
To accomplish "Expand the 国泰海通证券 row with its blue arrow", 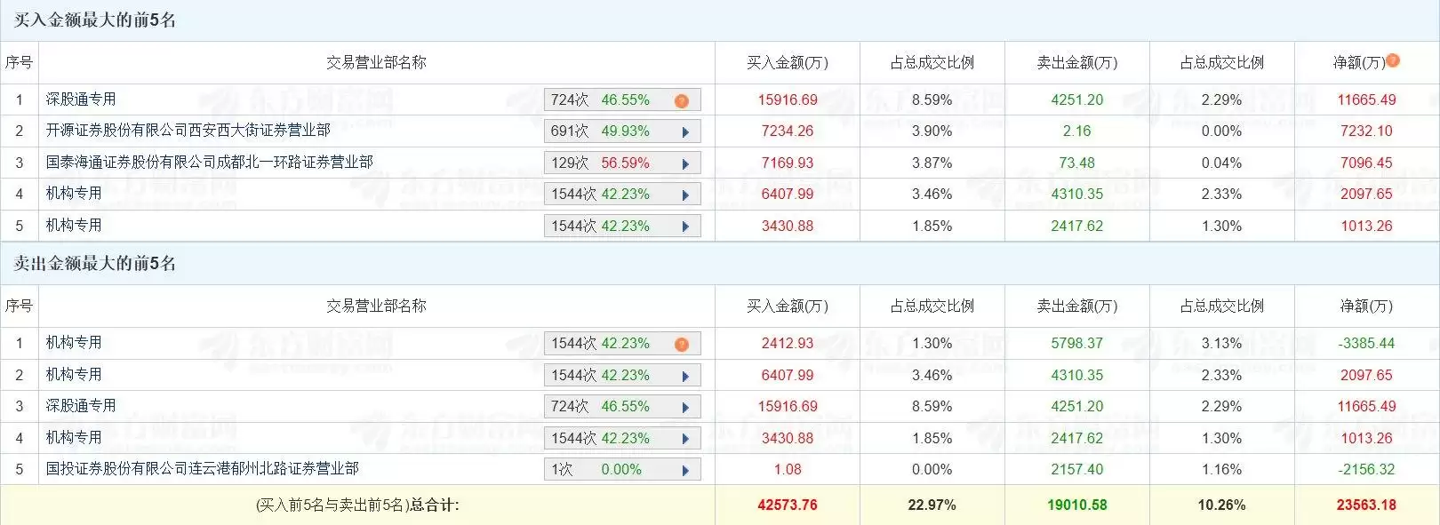I will pyautogui.click(x=685, y=163).
